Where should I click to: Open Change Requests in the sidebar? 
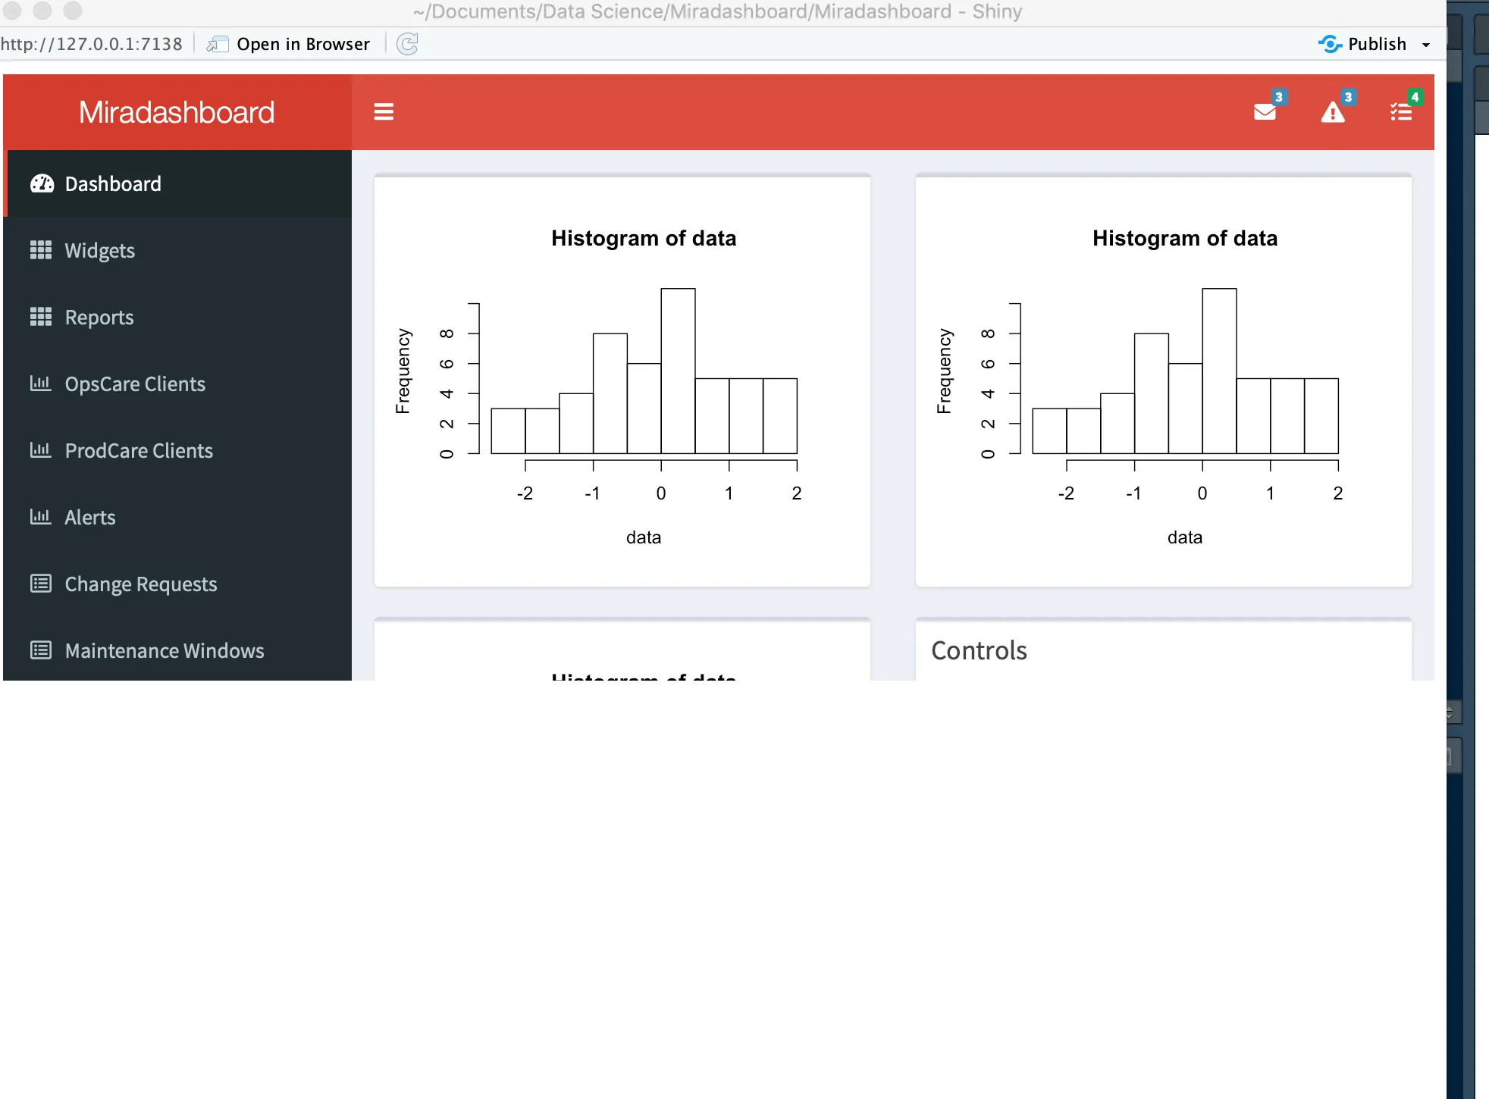pos(141,584)
